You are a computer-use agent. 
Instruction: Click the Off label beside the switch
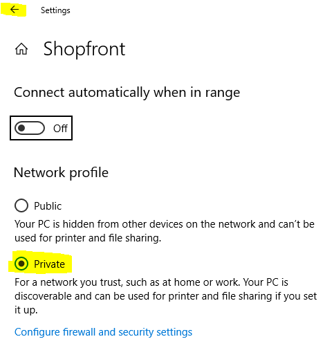pos(60,128)
